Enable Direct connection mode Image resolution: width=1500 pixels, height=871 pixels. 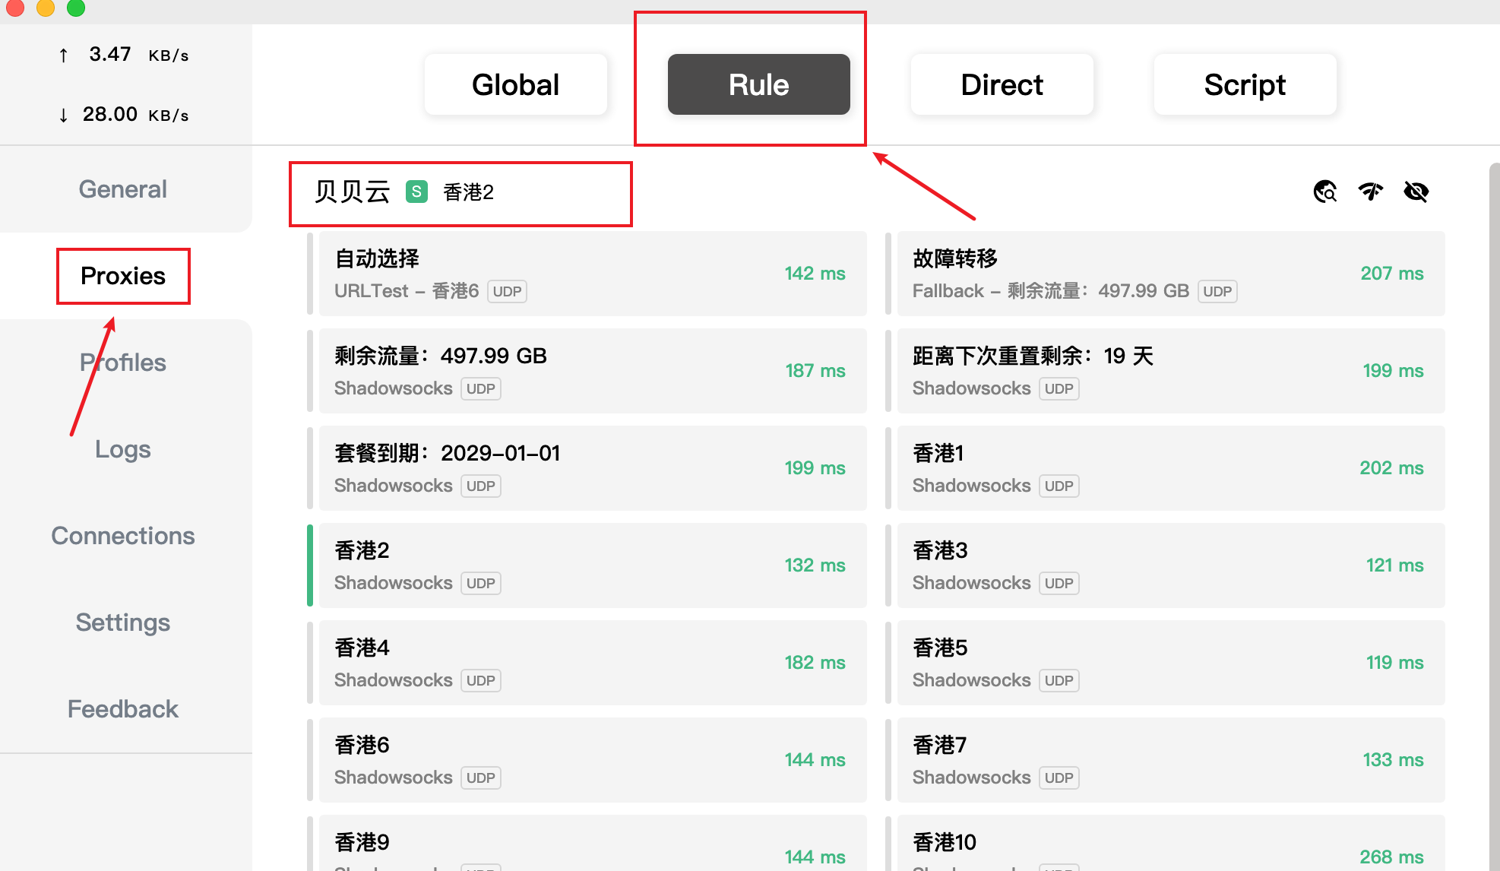1002,84
